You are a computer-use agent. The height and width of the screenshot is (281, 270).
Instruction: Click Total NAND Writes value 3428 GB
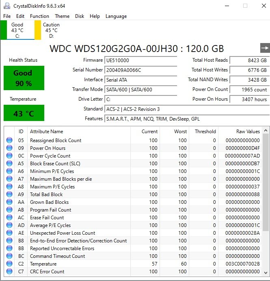(250, 80)
